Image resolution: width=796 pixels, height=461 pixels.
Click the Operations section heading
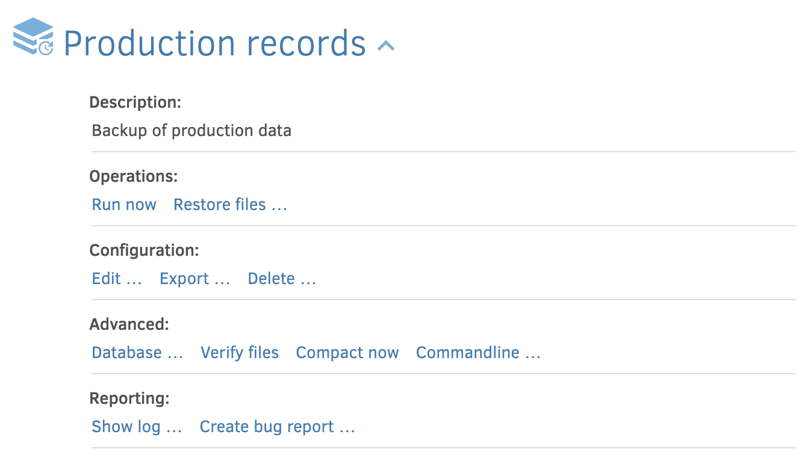(x=134, y=176)
